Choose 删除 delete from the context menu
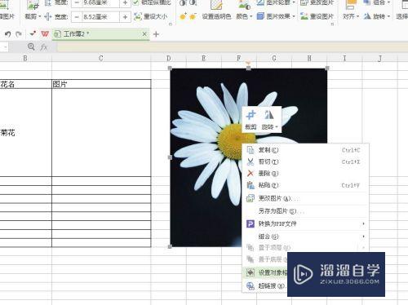This screenshot has width=408, height=305. (305, 174)
